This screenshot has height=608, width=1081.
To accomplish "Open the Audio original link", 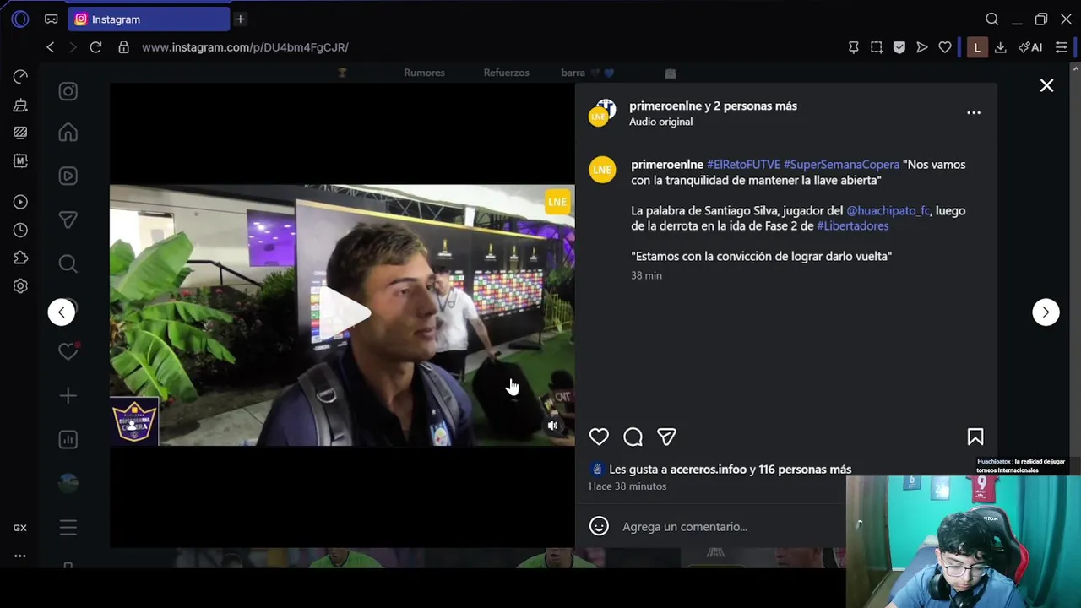I will (660, 122).
